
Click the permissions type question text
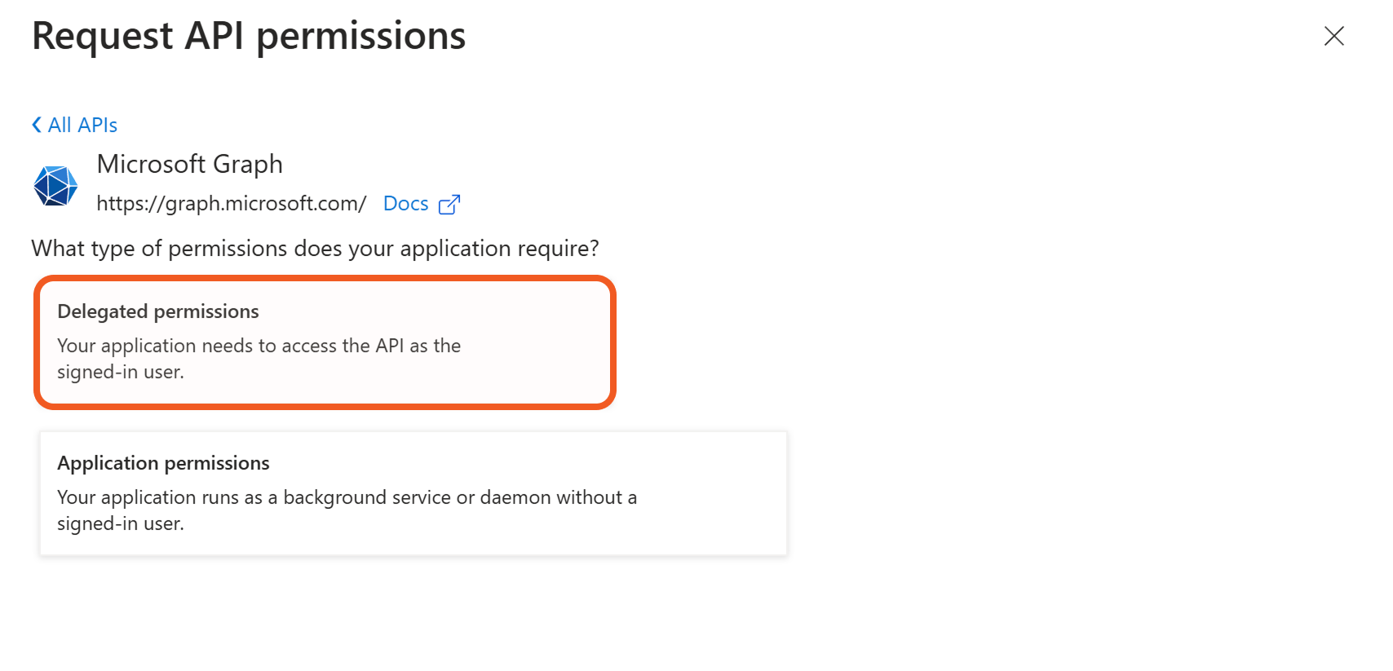(x=315, y=248)
